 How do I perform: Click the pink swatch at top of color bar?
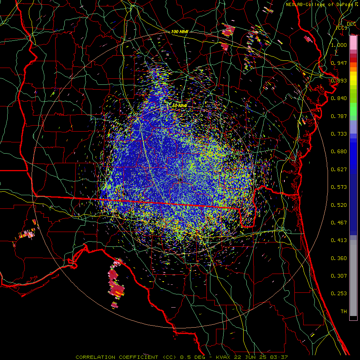[353, 43]
